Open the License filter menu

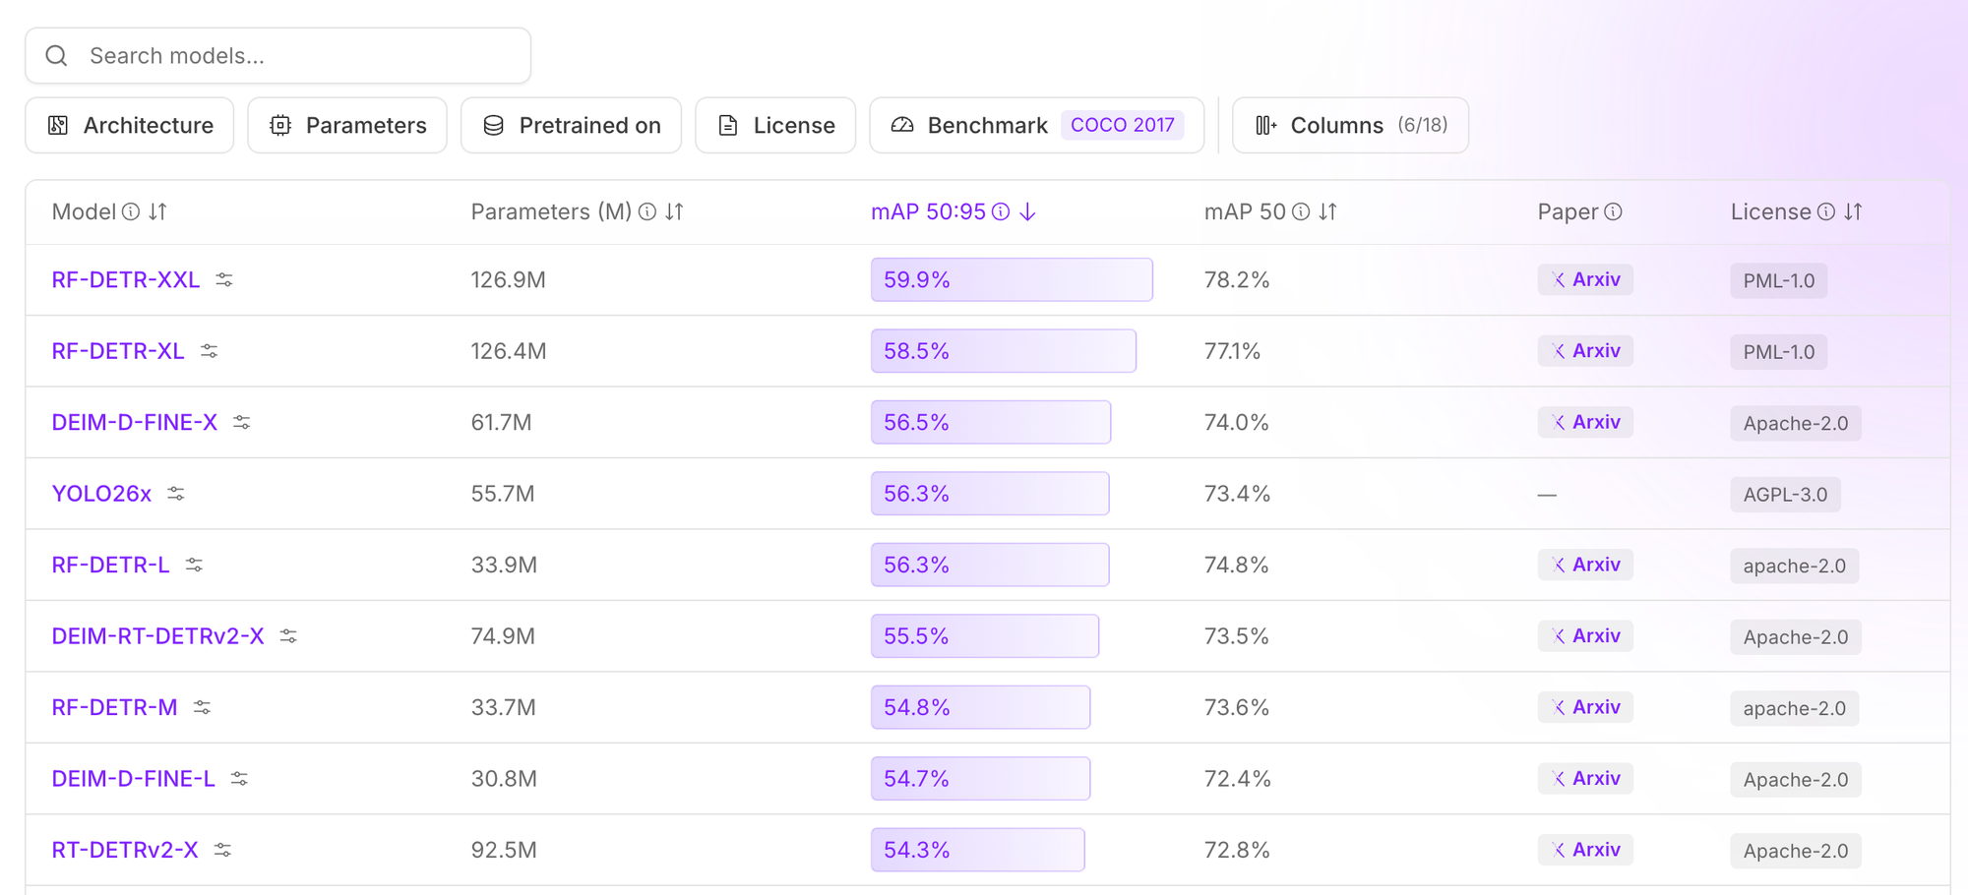tap(775, 125)
